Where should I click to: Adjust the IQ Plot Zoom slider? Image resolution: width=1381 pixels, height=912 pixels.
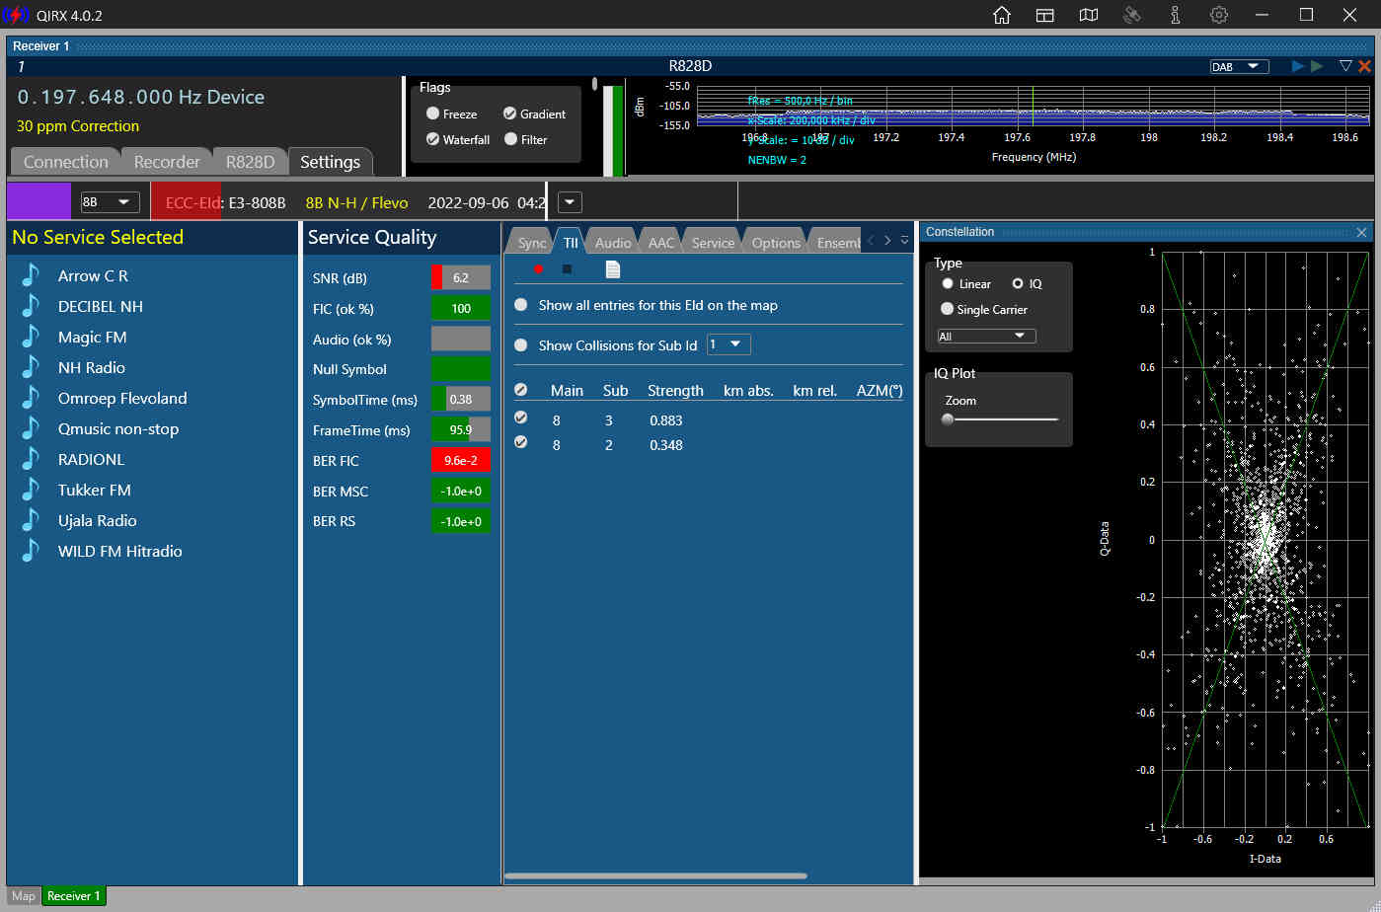coord(1001,419)
